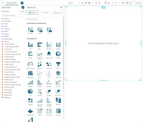144x122 pixels.
Task: Choose the Surface 3D visualization
Action: tap(30, 112)
